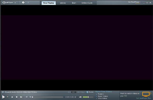
Task: Open the Online Guide tab
Action: (87, 3)
